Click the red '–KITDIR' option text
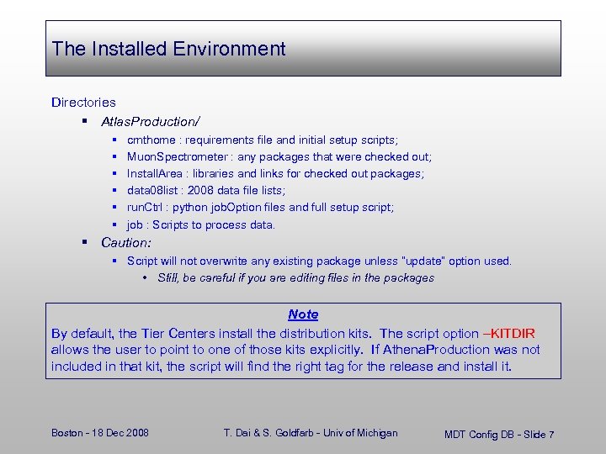606x454 pixels. pos(509,333)
